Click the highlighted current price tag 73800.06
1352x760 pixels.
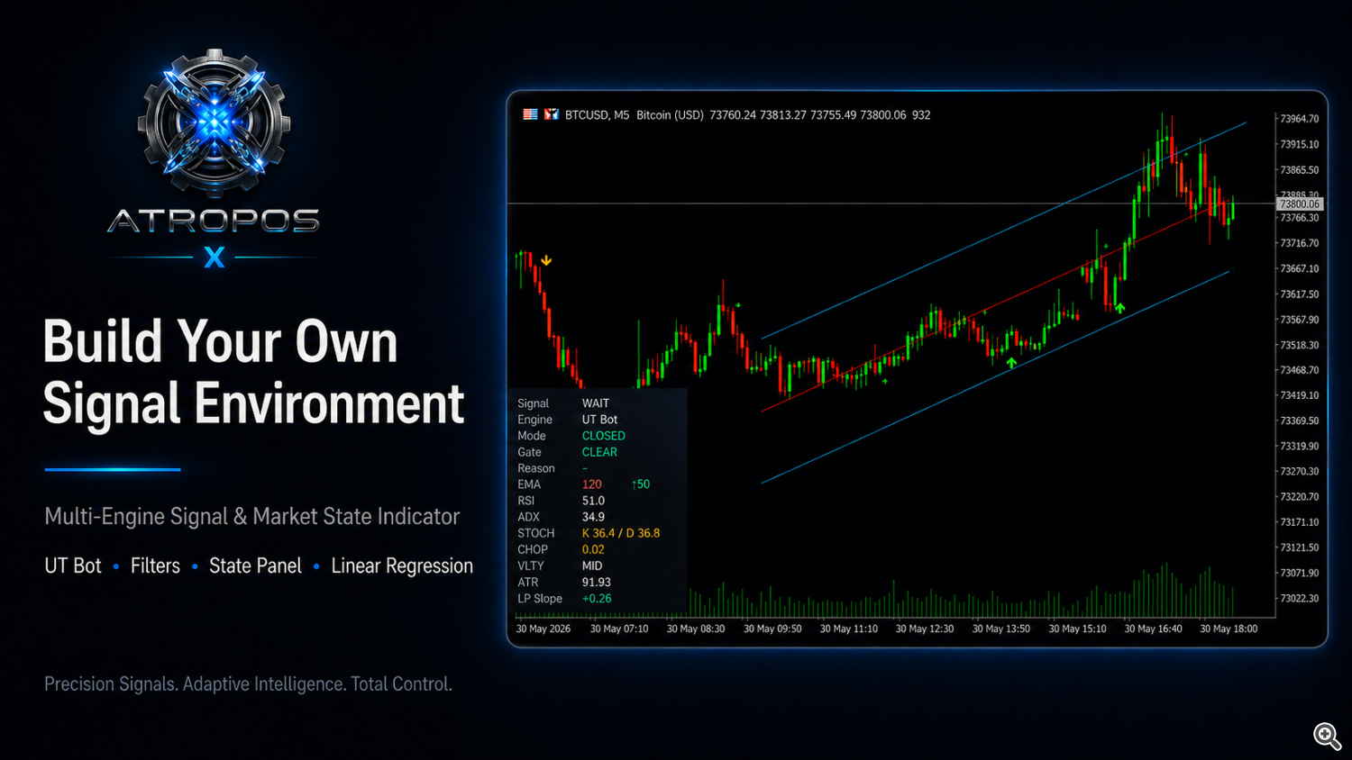click(x=1299, y=204)
